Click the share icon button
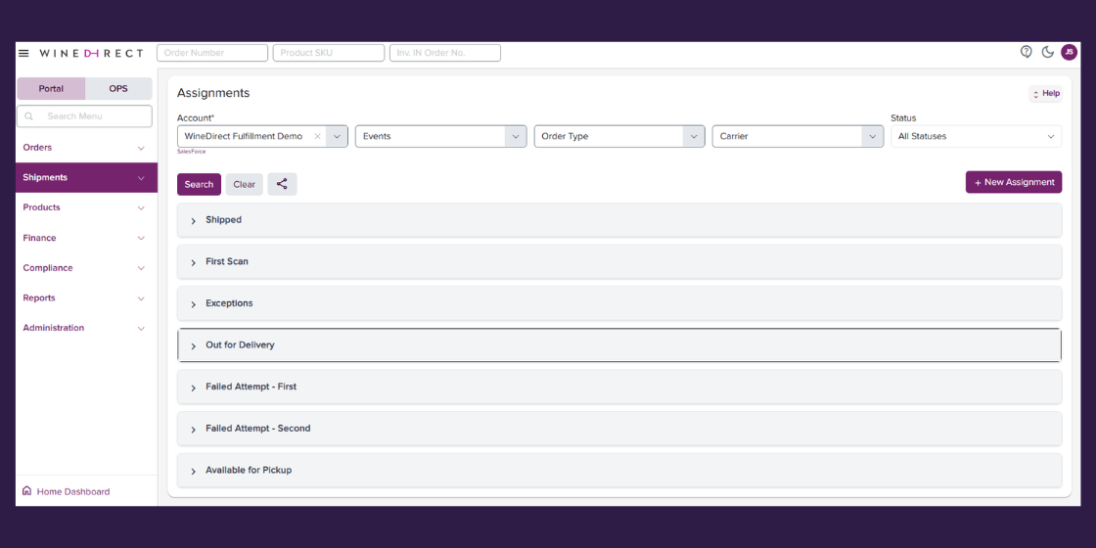 coord(282,184)
